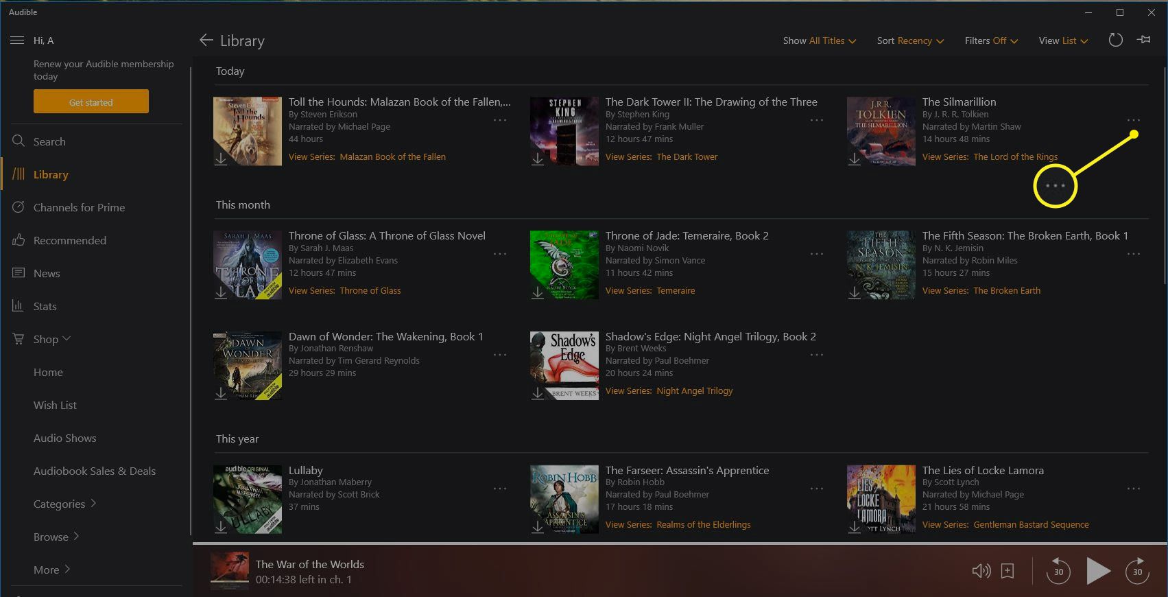
Task: Download Dawn of Wonder audiobook
Action: [x=221, y=393]
